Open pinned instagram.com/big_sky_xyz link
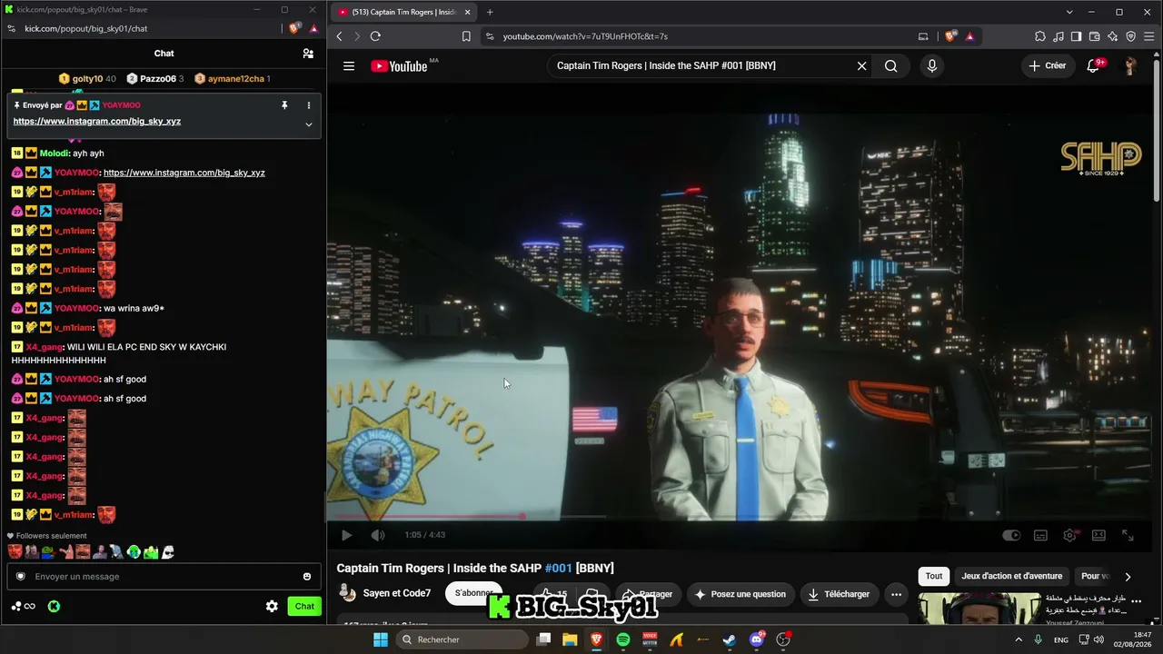 (x=97, y=121)
